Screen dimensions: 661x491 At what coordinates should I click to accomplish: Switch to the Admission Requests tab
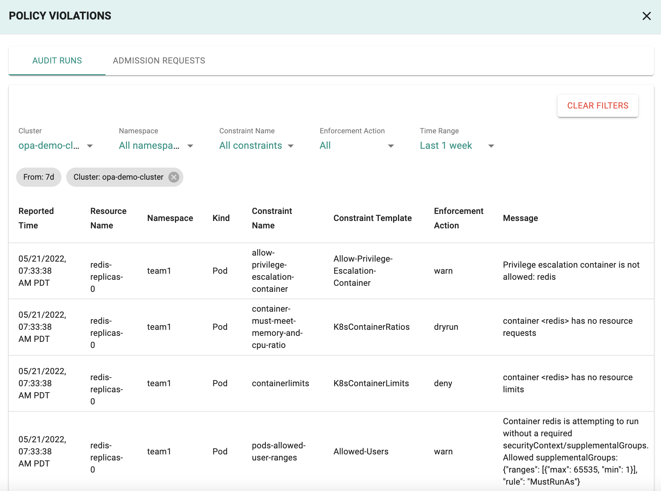click(159, 60)
